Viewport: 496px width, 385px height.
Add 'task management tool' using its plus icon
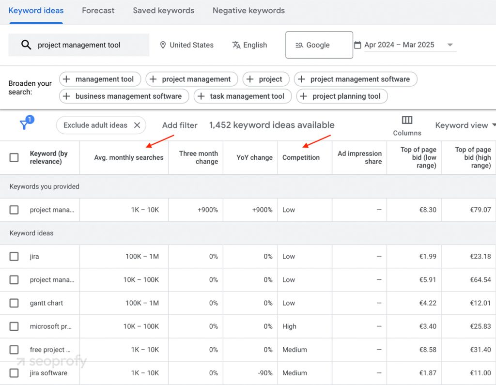pos(201,96)
